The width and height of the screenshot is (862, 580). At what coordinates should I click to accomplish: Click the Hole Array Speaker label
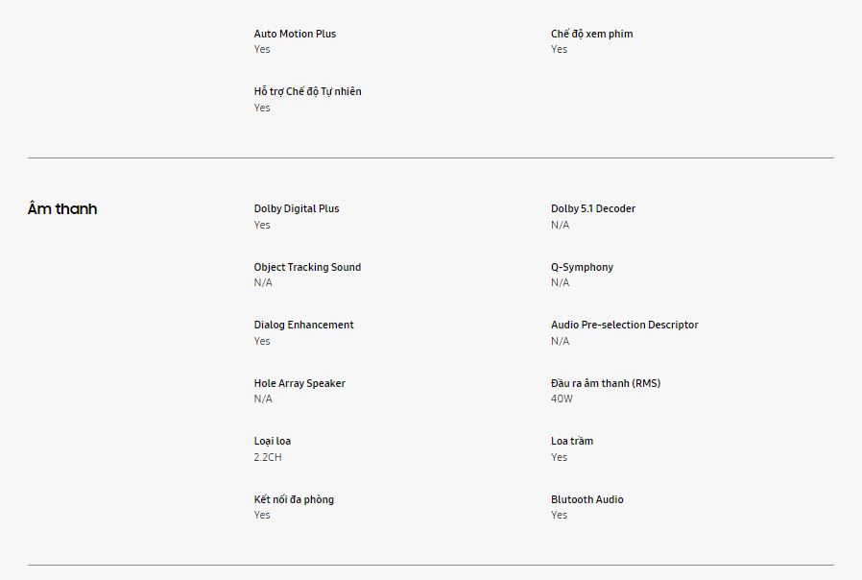[x=299, y=383]
